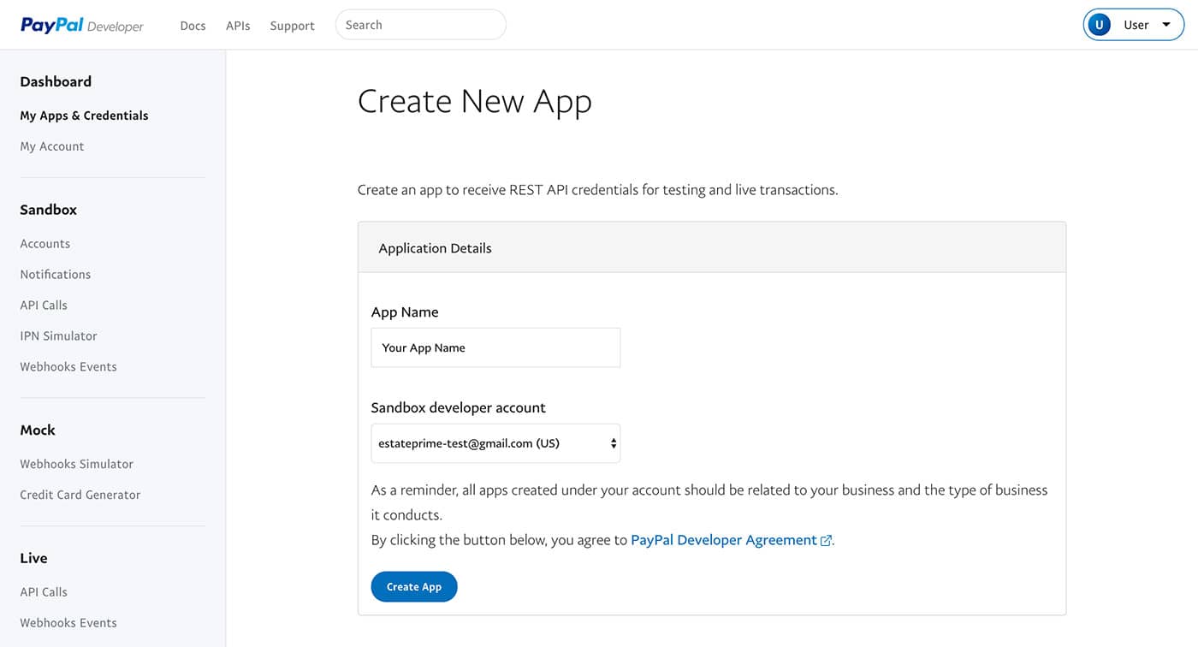
Task: Click the external link icon beside Developer Agreement
Action: coord(826,541)
